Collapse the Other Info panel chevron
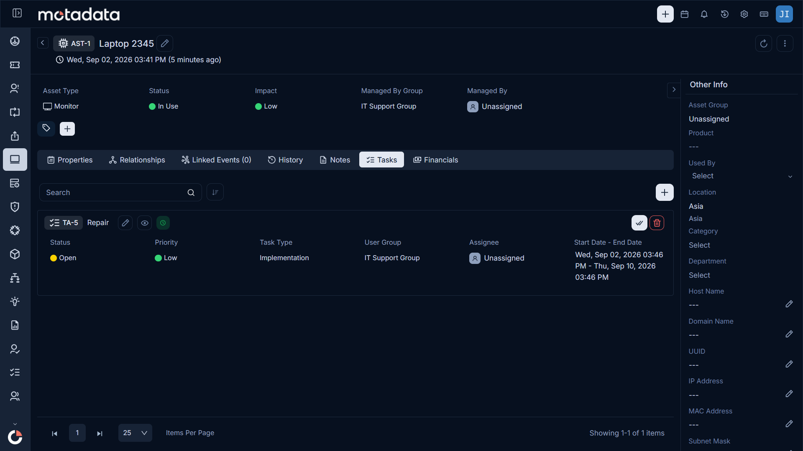The image size is (803, 451). 674,89
